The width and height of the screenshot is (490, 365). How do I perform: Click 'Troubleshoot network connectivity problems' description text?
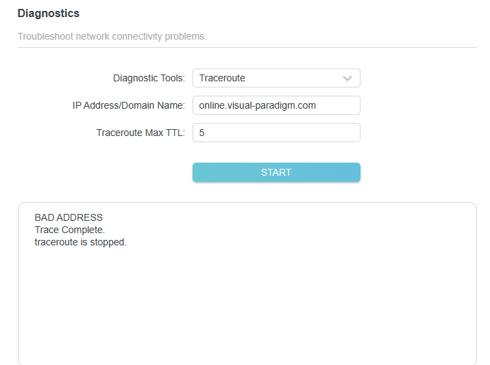click(x=112, y=36)
